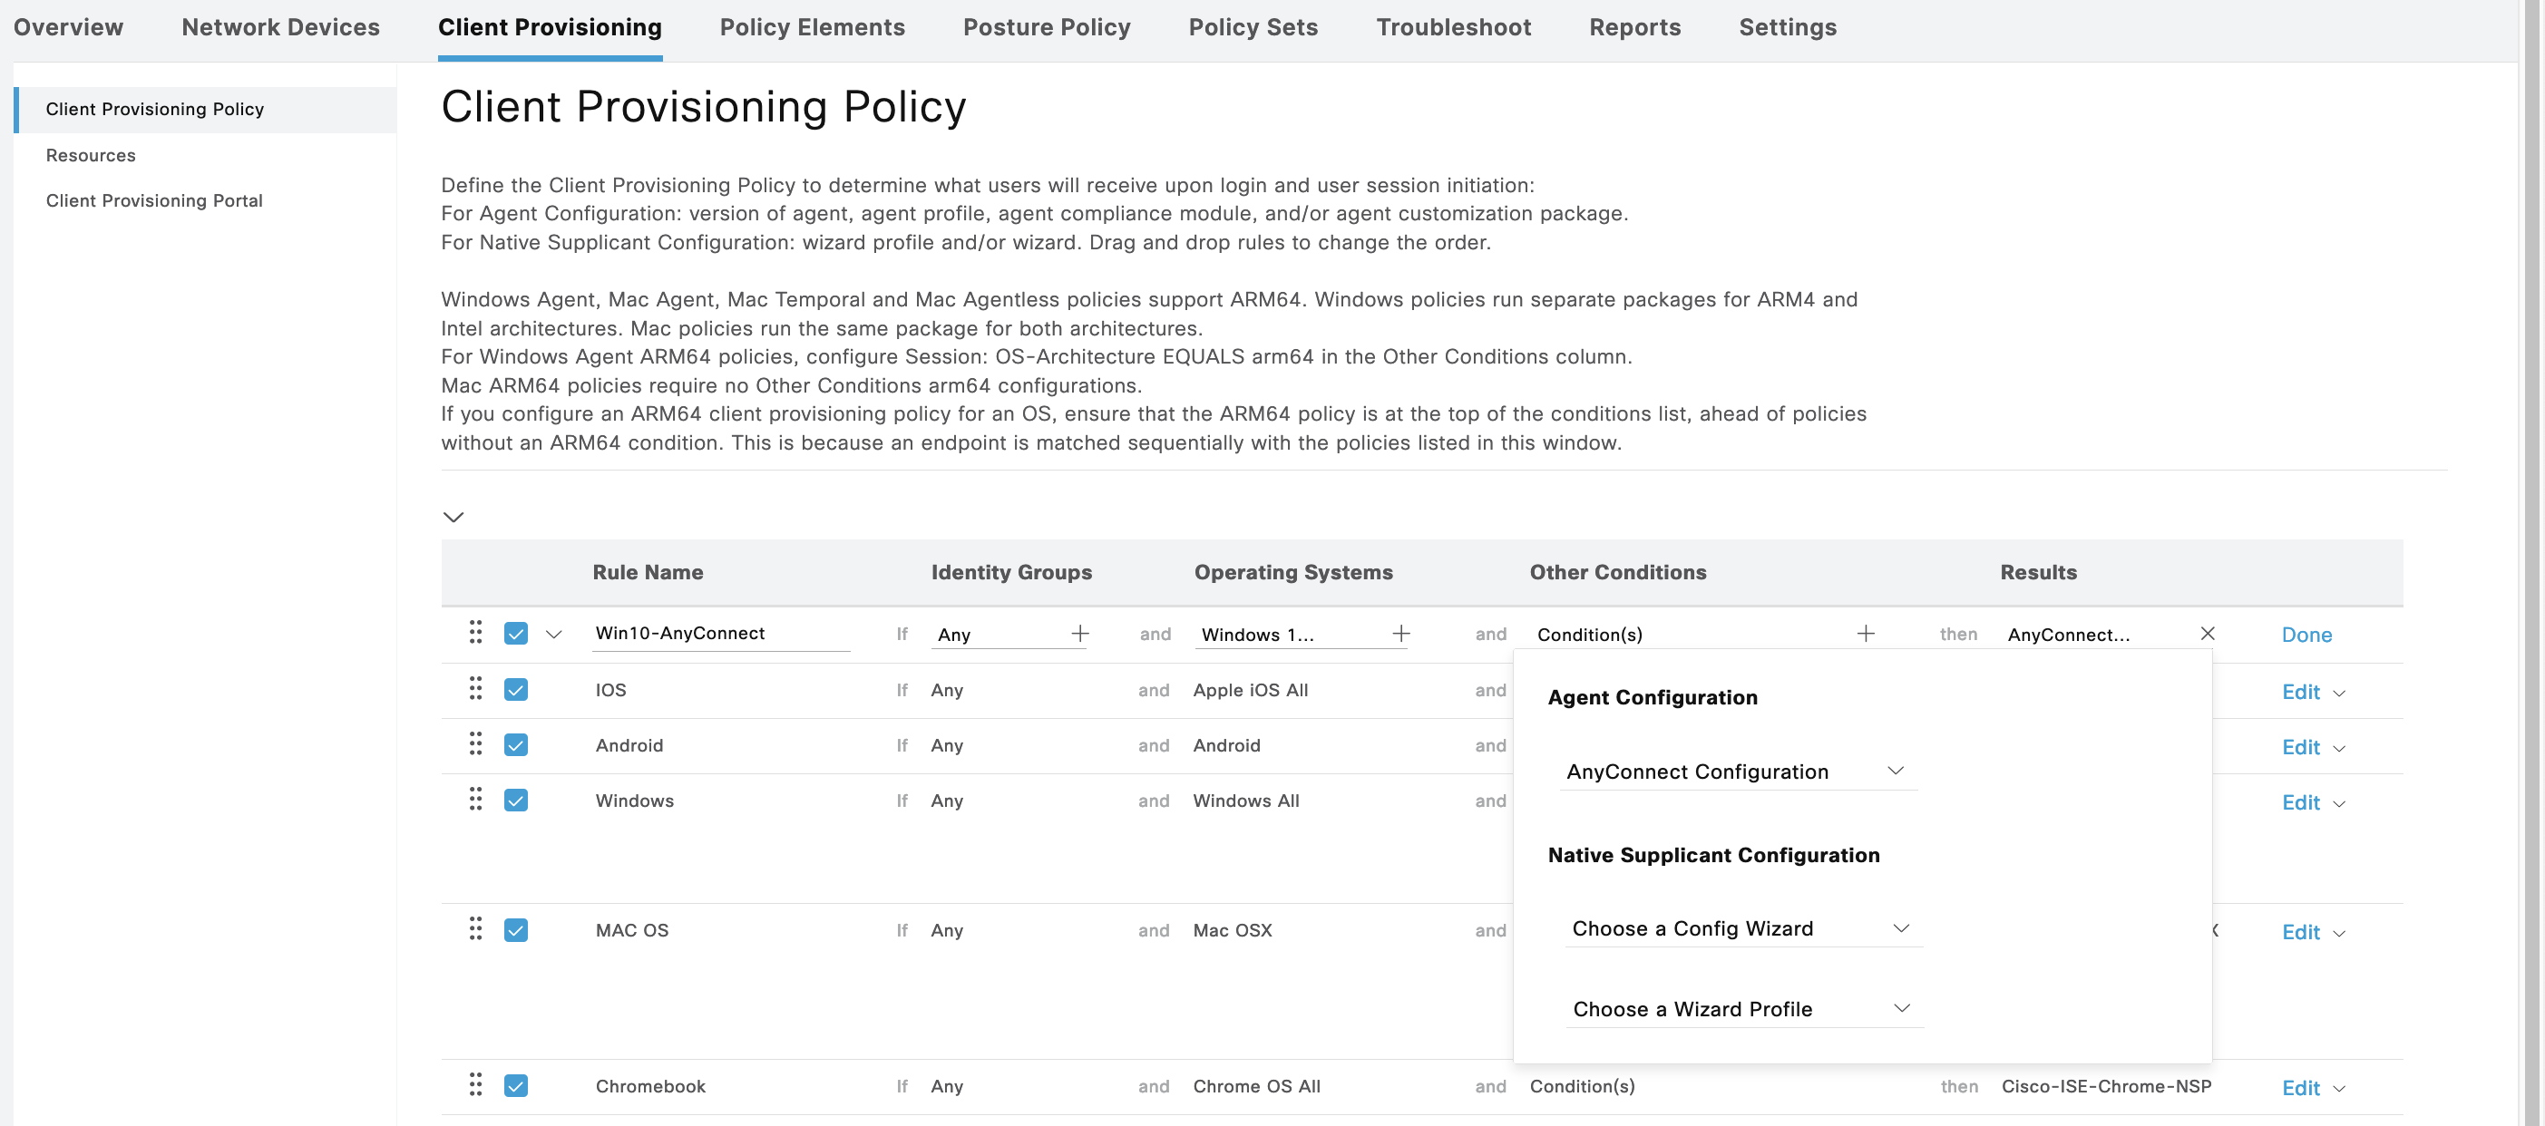This screenshot has width=2545, height=1126.
Task: Grab drag handle of Chromebook rule
Action: (x=475, y=1084)
